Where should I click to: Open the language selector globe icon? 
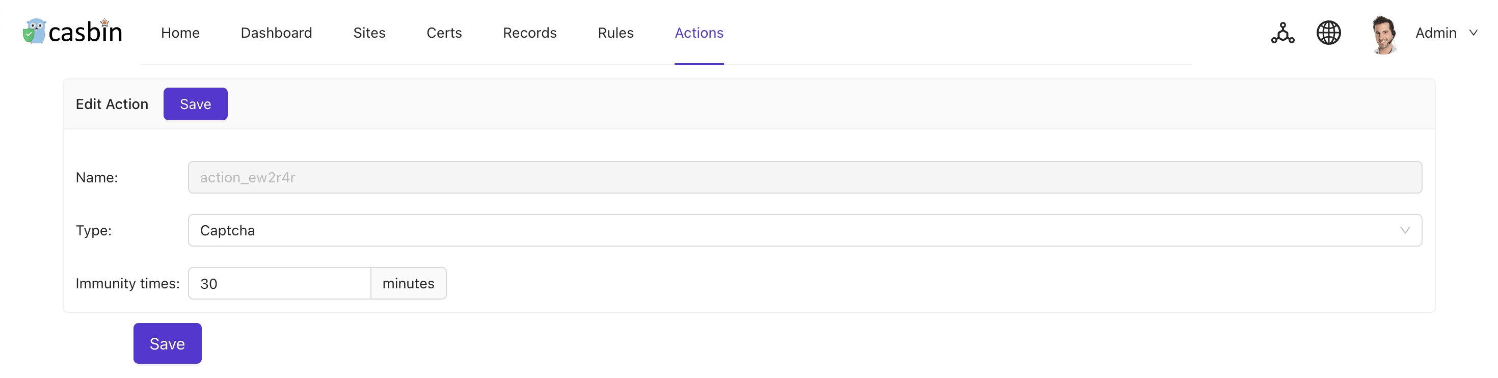[1328, 33]
